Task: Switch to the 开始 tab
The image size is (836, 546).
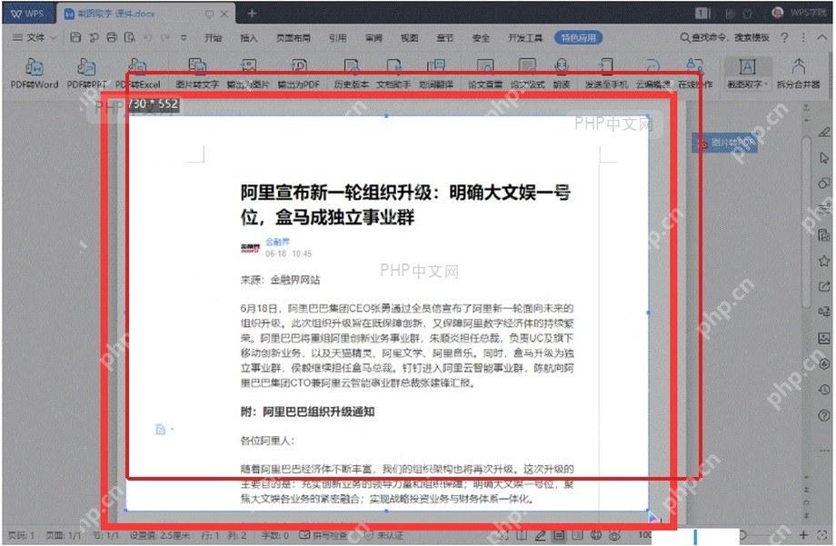Action: click(x=214, y=37)
